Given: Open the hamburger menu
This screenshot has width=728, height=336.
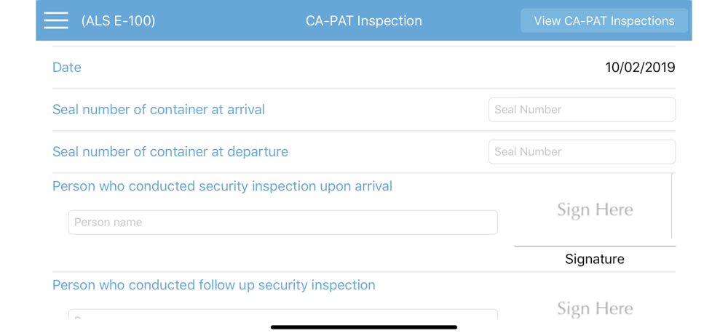Looking at the screenshot, I should coord(56,20).
